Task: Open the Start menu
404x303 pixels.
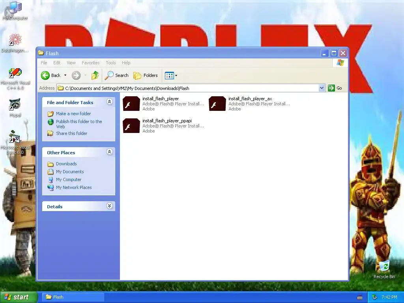Action: coord(19,297)
